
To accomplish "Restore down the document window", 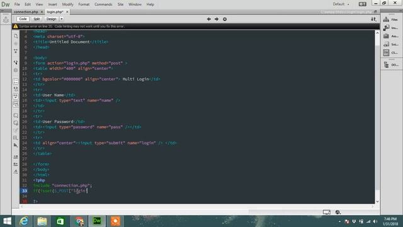I will (375, 12).
